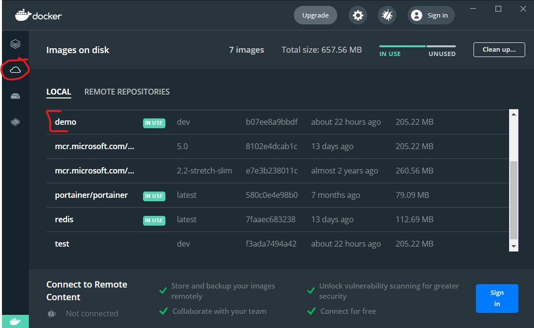Click the IN USE badge on demo
This screenshot has width=534, height=328.
pos(154,123)
